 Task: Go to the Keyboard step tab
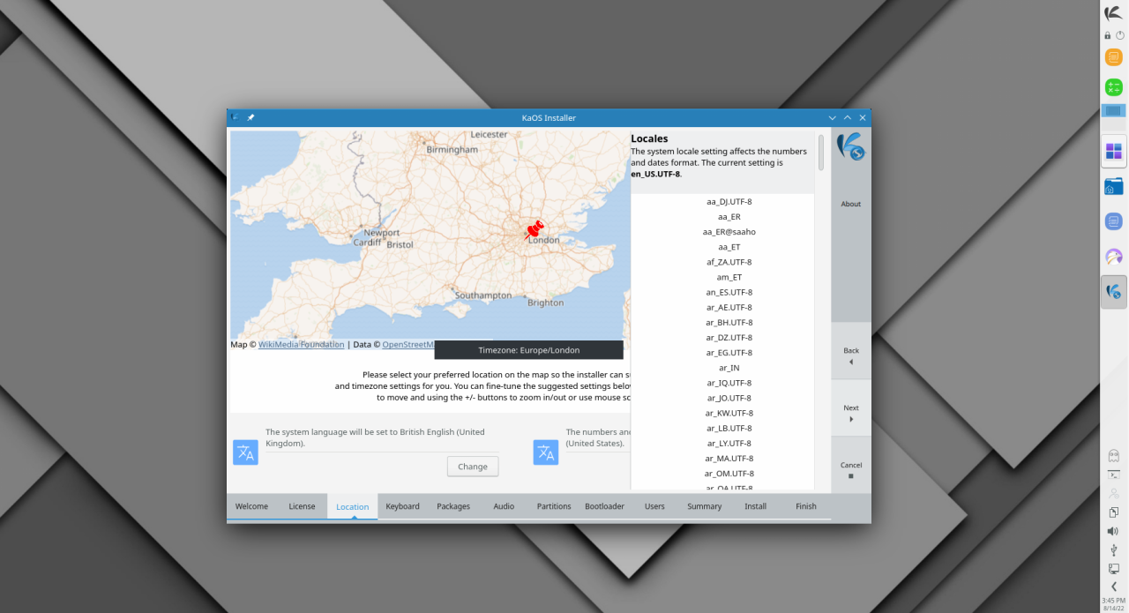402,506
